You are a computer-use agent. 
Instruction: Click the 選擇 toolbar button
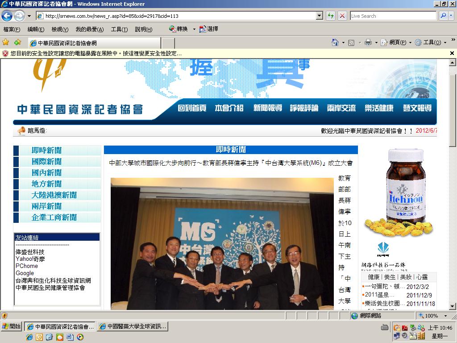point(209,29)
